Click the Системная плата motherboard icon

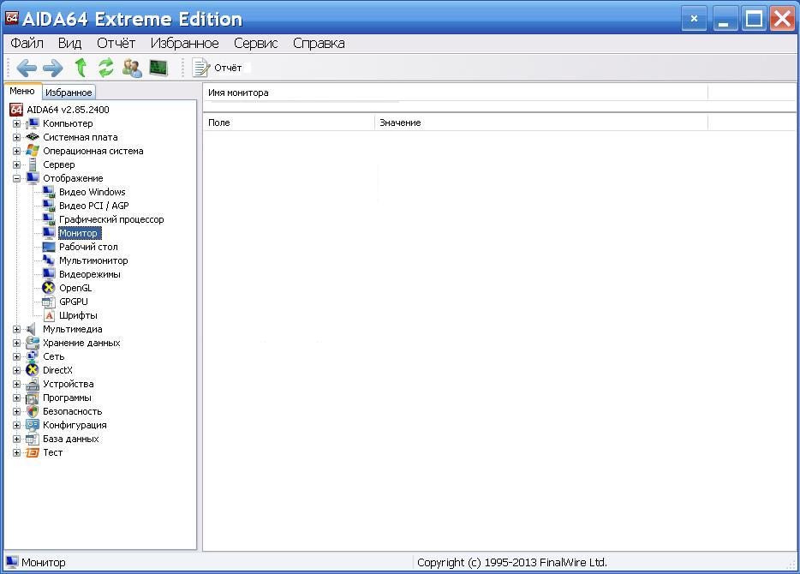click(33, 137)
